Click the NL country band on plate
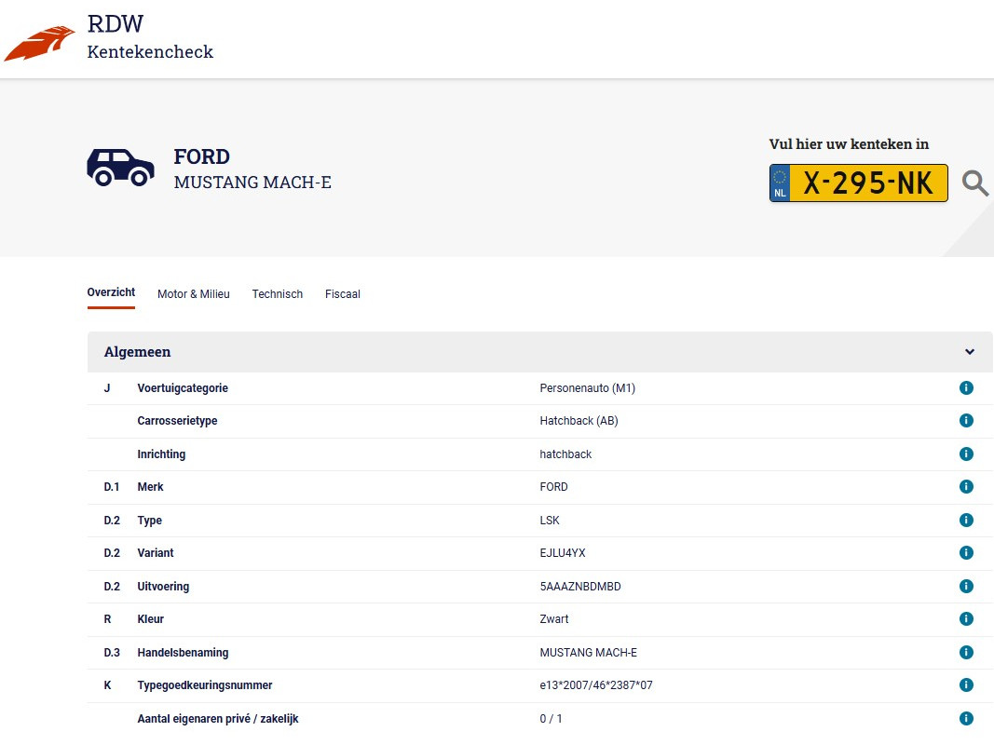The width and height of the screenshot is (994, 745). click(780, 183)
